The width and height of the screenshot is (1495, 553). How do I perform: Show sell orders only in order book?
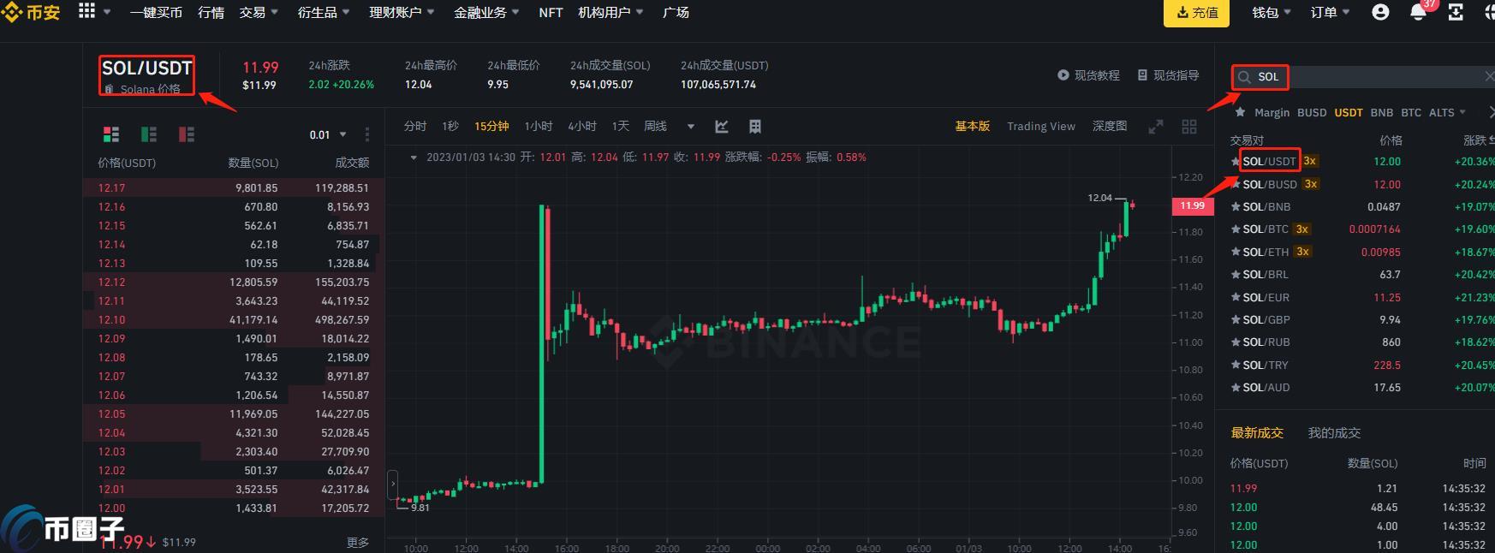[x=187, y=134]
